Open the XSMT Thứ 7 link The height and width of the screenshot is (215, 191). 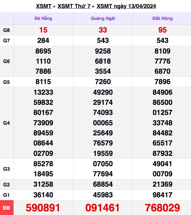pos(74,6)
